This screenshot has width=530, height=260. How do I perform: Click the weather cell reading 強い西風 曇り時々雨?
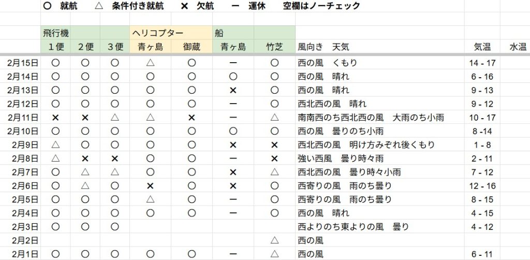pyautogui.click(x=340, y=158)
